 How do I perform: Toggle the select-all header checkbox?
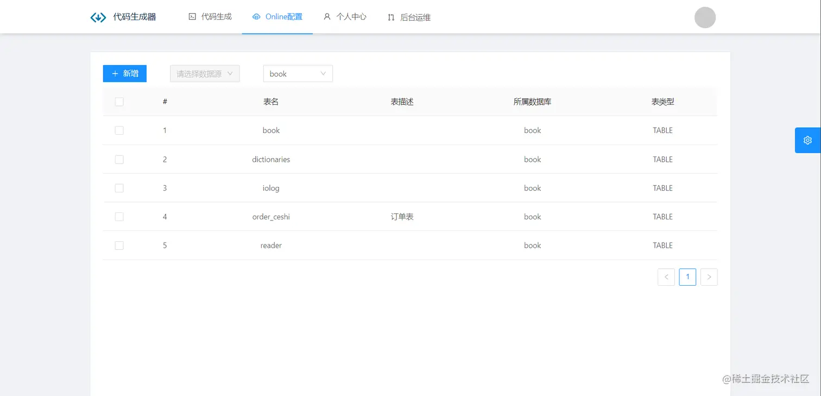pyautogui.click(x=119, y=102)
